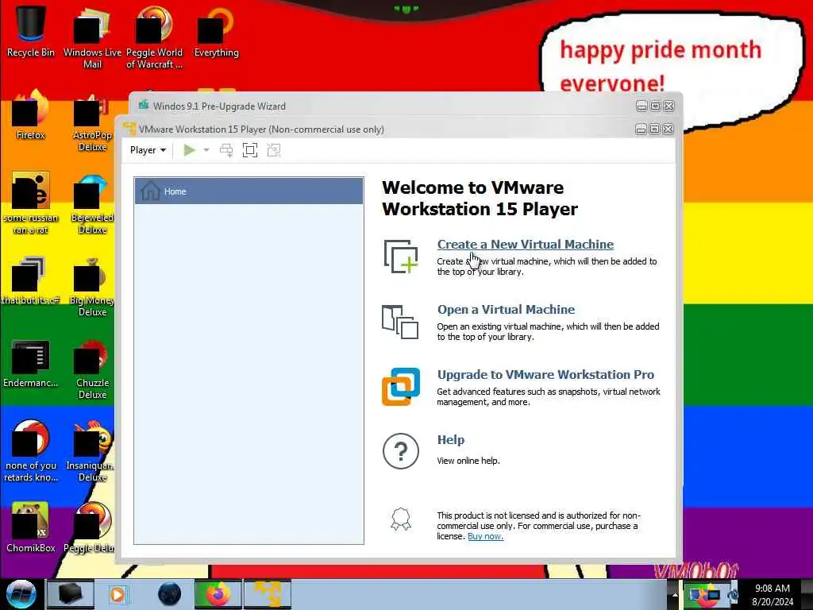Screen dimensions: 813x610
Task: Click the new virtual machine plus icon
Action: click(400, 257)
